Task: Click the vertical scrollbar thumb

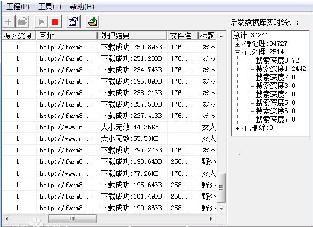Action: point(222,188)
